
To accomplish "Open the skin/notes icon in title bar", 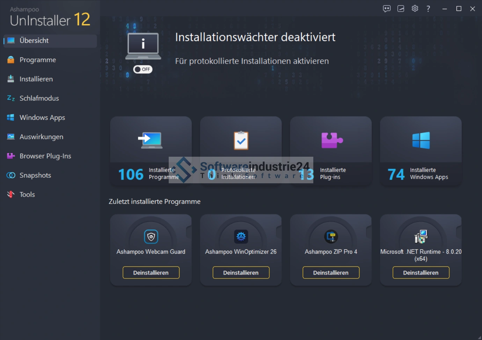I will click(x=401, y=9).
